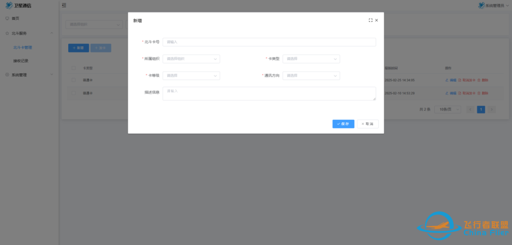Expand the 通讯方向 dropdown
Viewport: 512px width, 245px height.
(x=311, y=76)
